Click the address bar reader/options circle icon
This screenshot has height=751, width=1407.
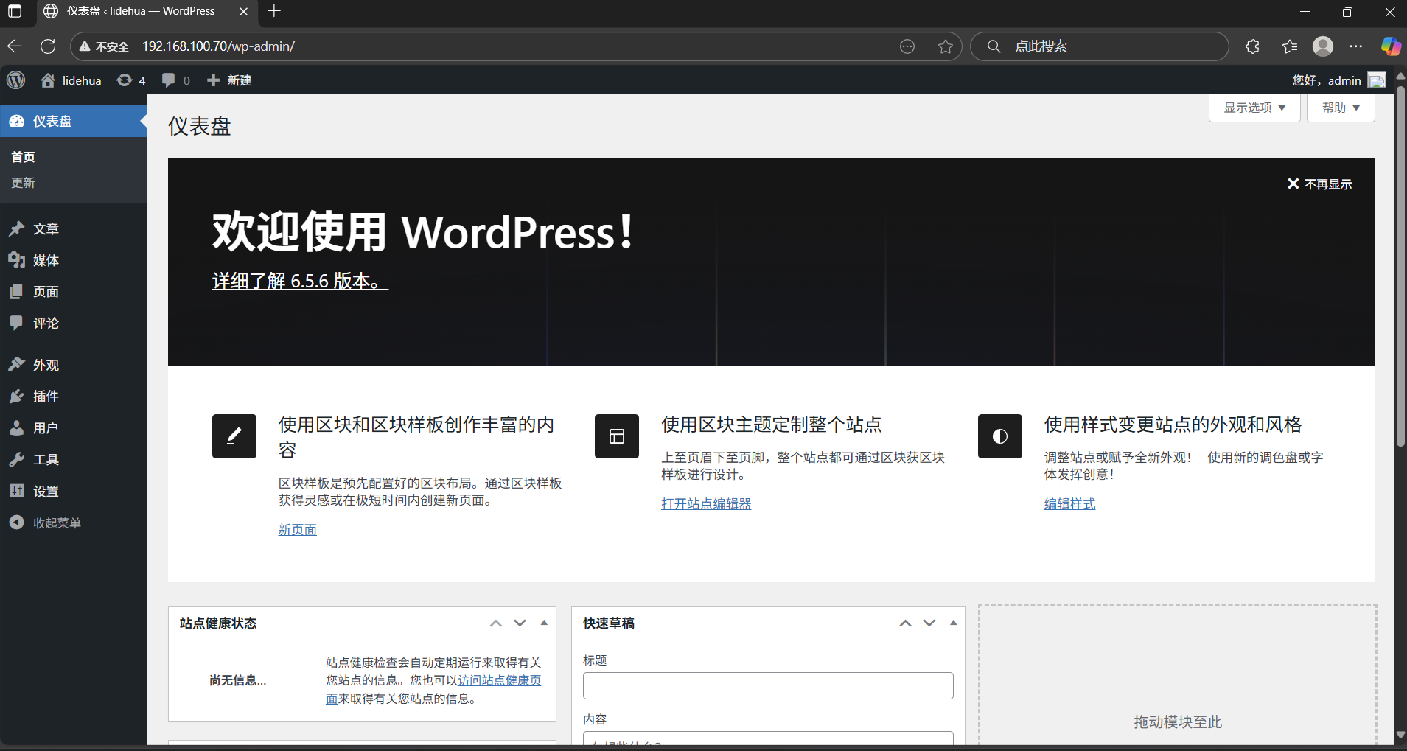[x=907, y=46]
